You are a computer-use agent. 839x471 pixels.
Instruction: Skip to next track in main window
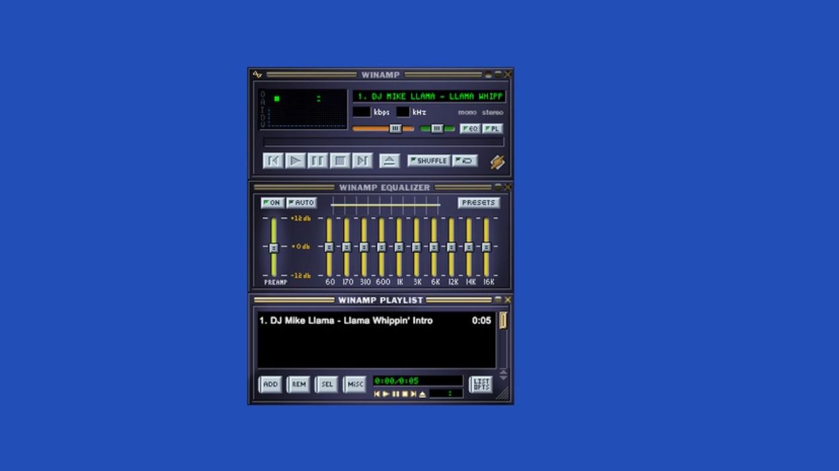362,161
